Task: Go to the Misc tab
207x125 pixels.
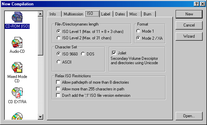Action: (134, 14)
